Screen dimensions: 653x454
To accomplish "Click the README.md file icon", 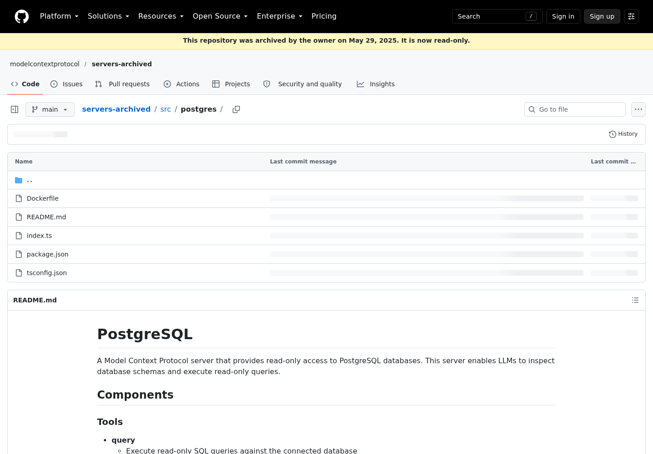I will click(x=19, y=217).
